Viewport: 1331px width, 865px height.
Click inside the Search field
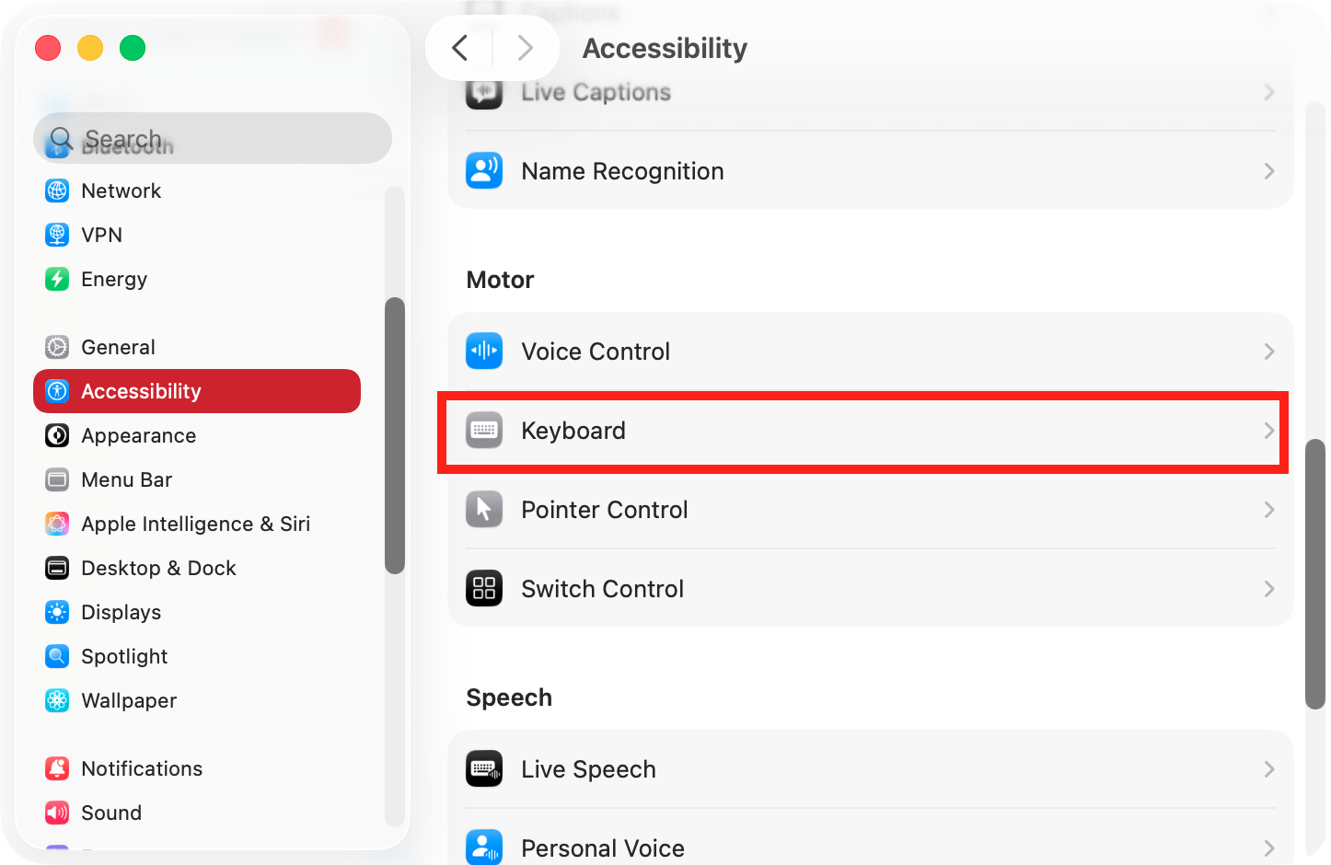pyautogui.click(x=212, y=138)
